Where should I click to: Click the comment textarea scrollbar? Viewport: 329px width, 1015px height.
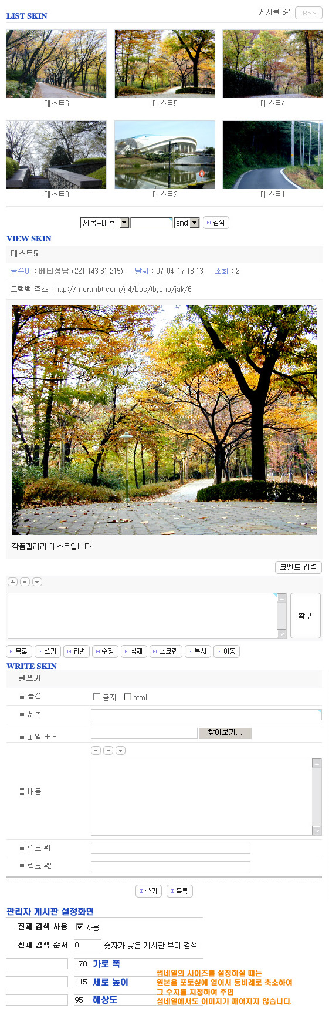[x=282, y=616]
